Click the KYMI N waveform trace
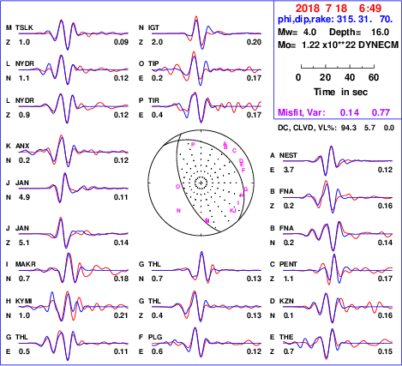 tap(74, 306)
